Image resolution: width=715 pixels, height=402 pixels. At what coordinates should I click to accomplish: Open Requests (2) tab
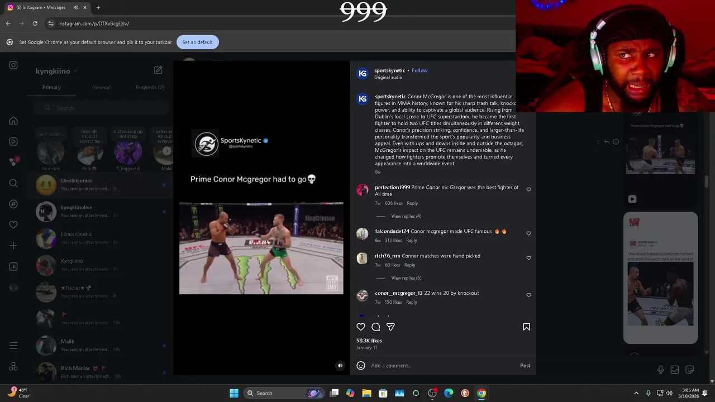[150, 87]
